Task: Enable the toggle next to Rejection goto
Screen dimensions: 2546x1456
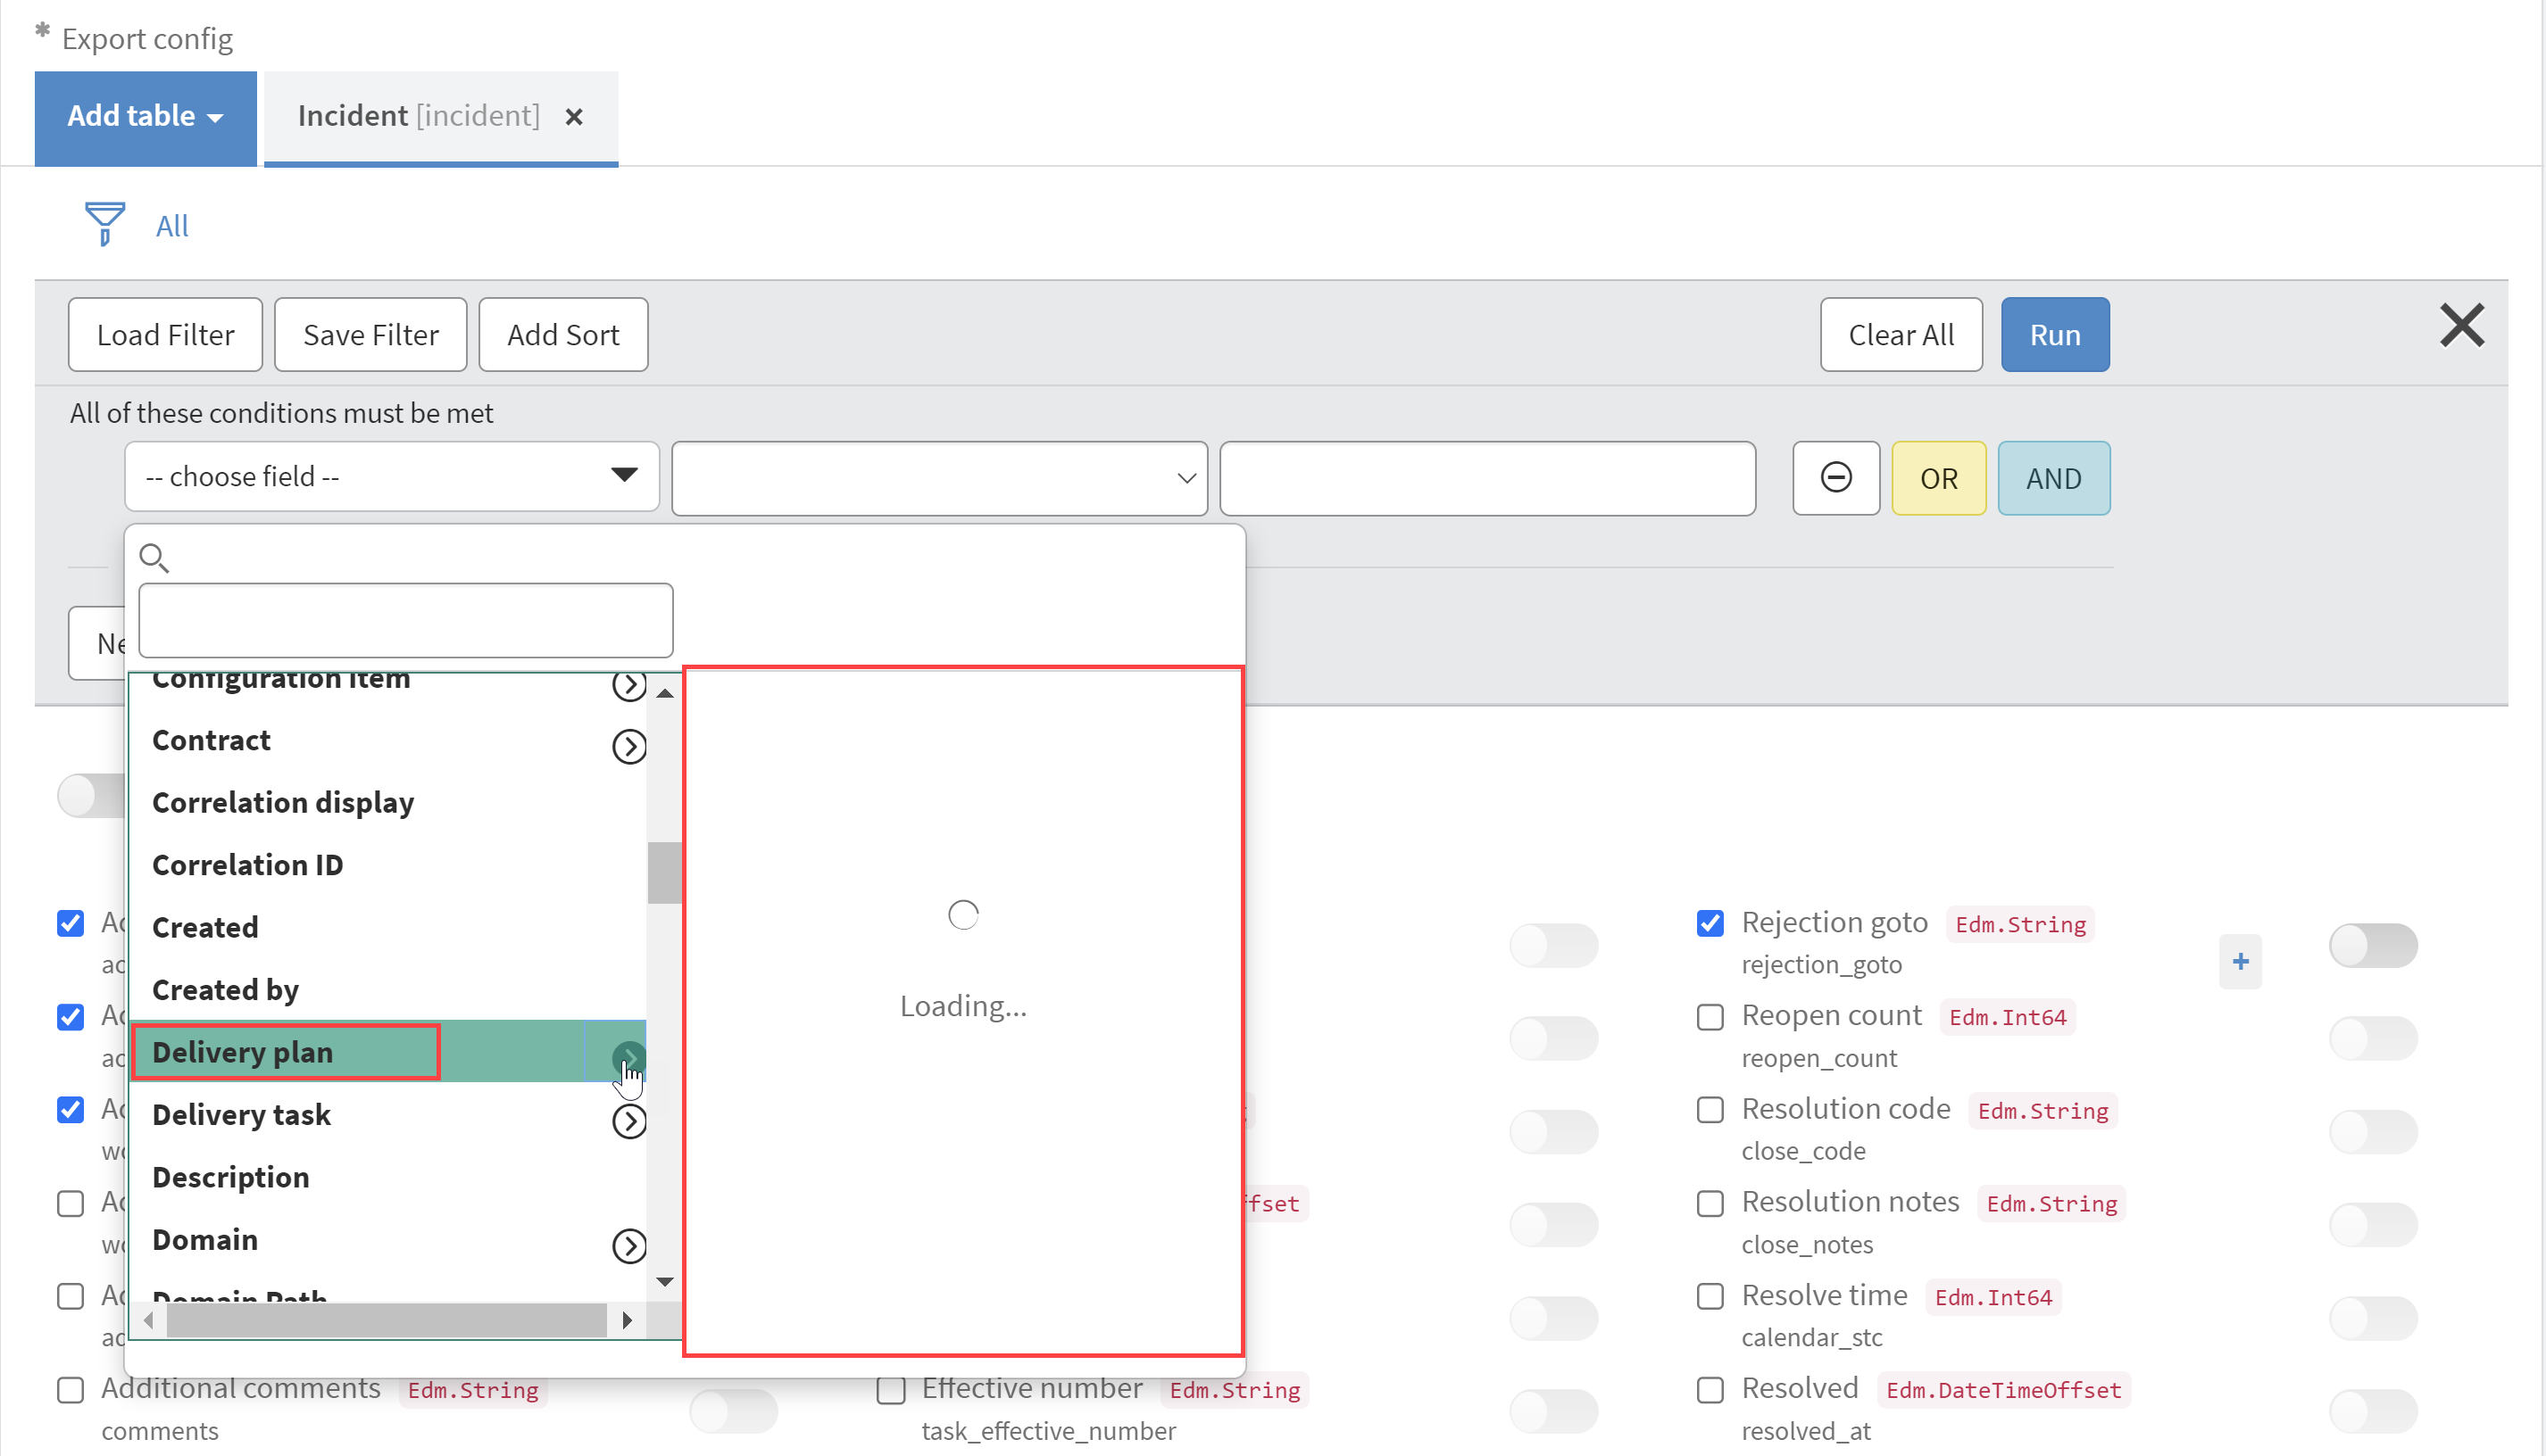Action: tap(2372, 945)
